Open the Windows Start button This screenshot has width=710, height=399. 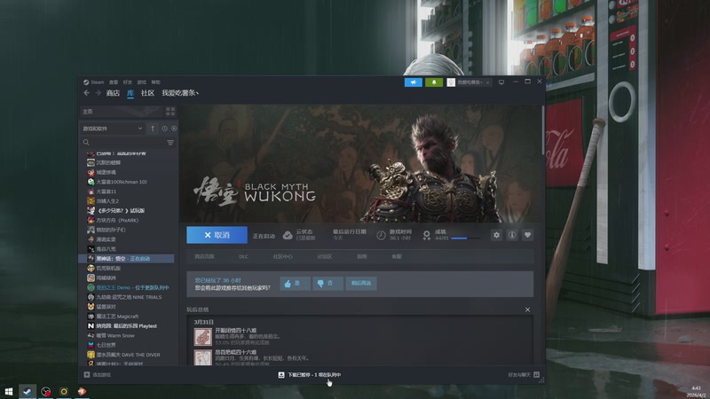(9, 392)
